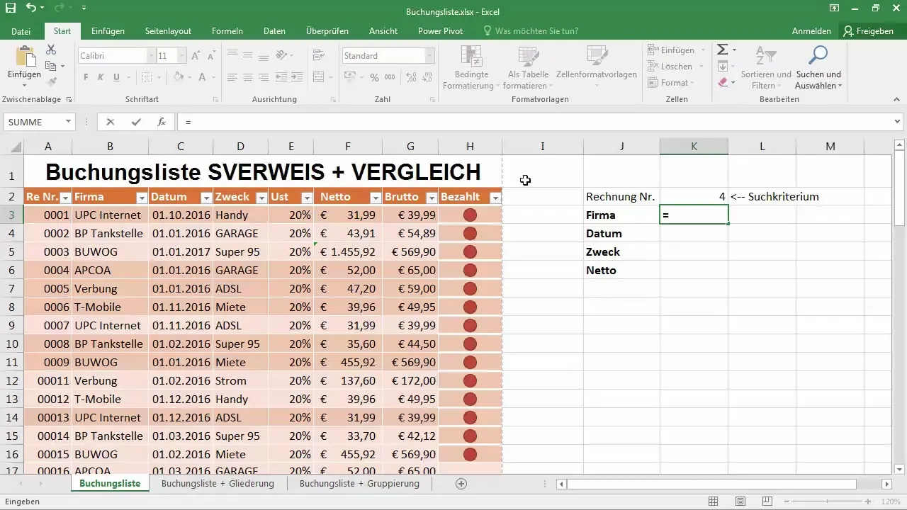Click the decrease font size icon
907x510 pixels.
pyautogui.click(x=211, y=55)
